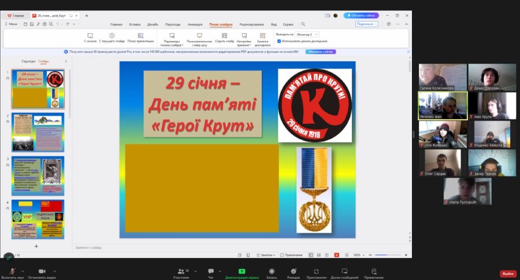Open Поделиться share dropdown
This screenshot has width=520, height=280.
click(366, 24)
